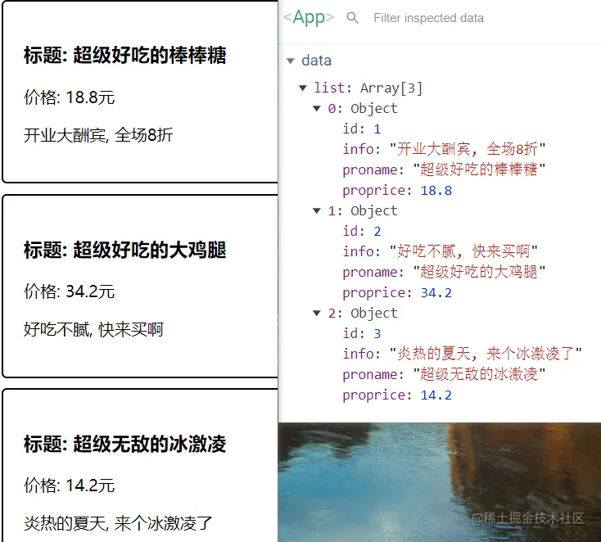Click the search magnifier icon in devtools
Image resolution: width=601 pixels, height=542 pixels.
click(x=352, y=18)
